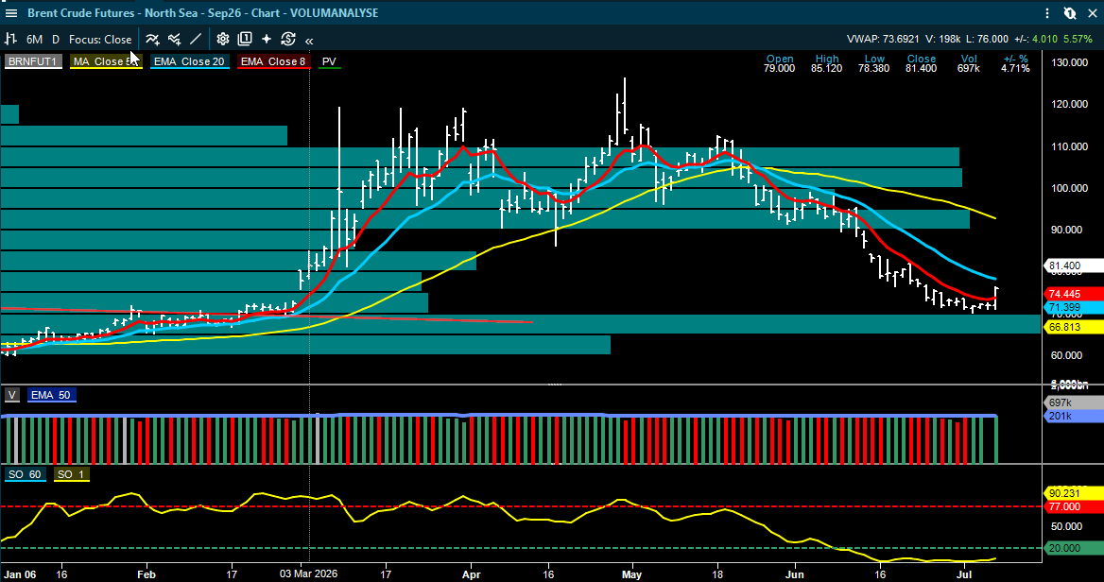Click the 201k volume EMA tag
The width and height of the screenshot is (1104, 582).
point(1073,416)
